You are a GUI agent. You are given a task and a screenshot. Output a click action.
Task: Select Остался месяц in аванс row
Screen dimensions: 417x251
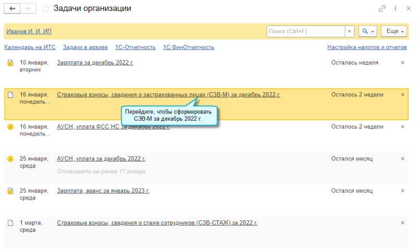pyautogui.click(x=352, y=191)
